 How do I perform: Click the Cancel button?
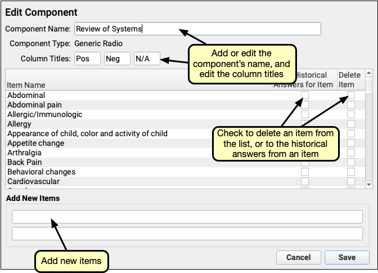pos(298,257)
